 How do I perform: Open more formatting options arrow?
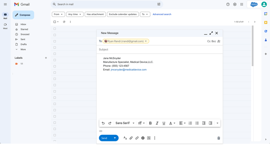[x=217, y=123]
